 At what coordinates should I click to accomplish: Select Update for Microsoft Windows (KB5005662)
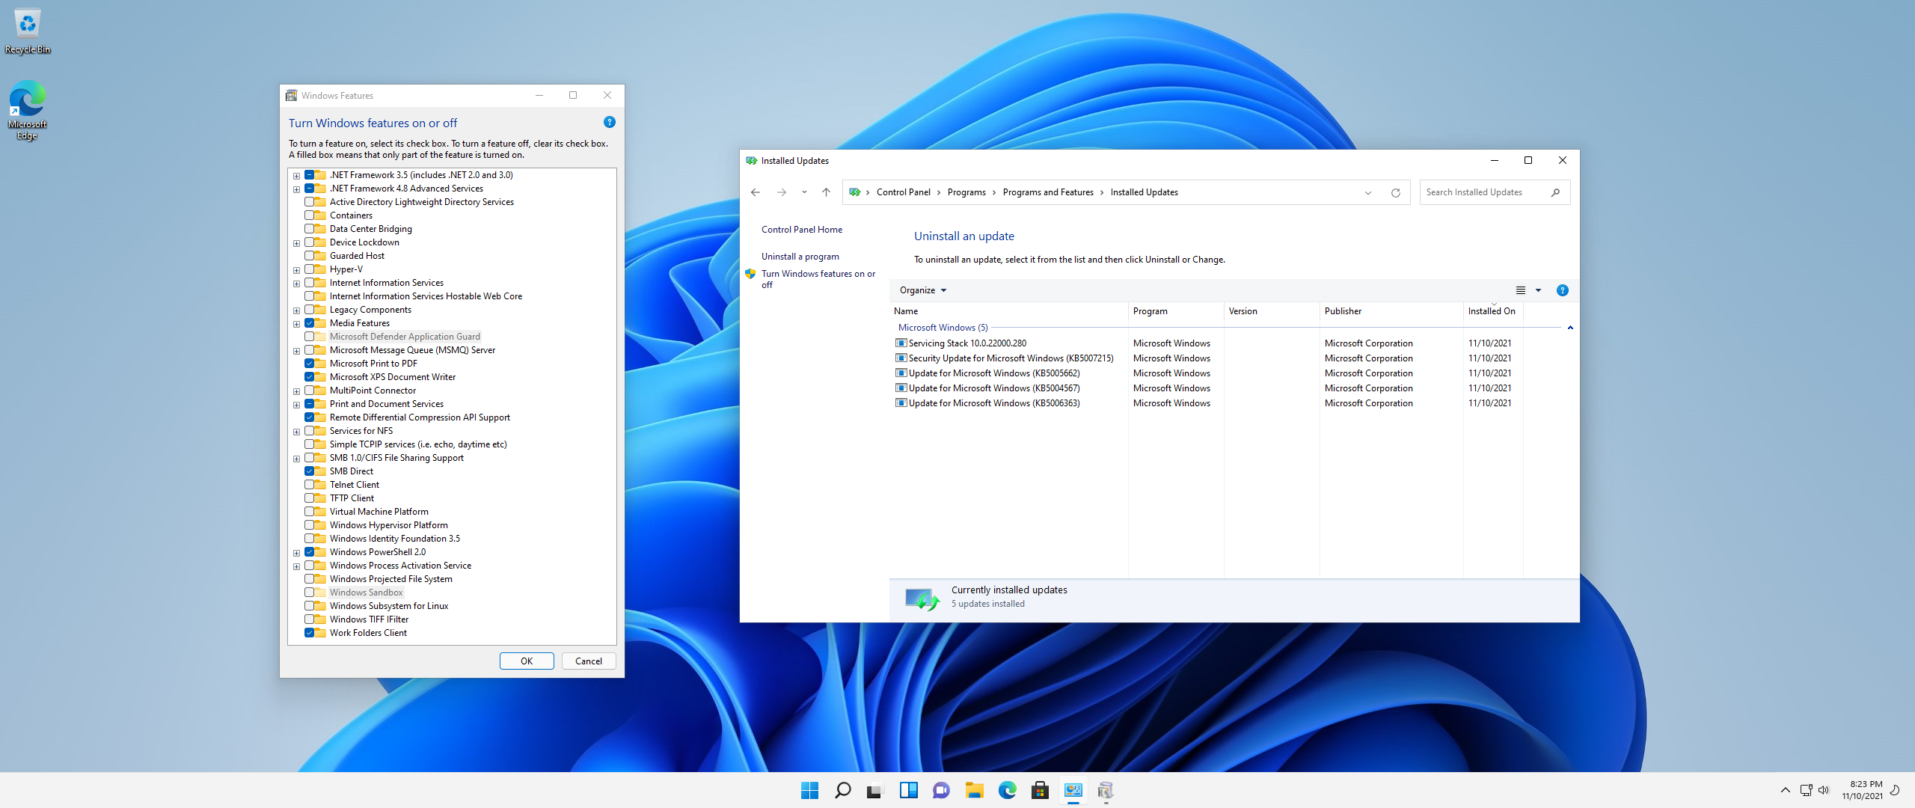988,373
